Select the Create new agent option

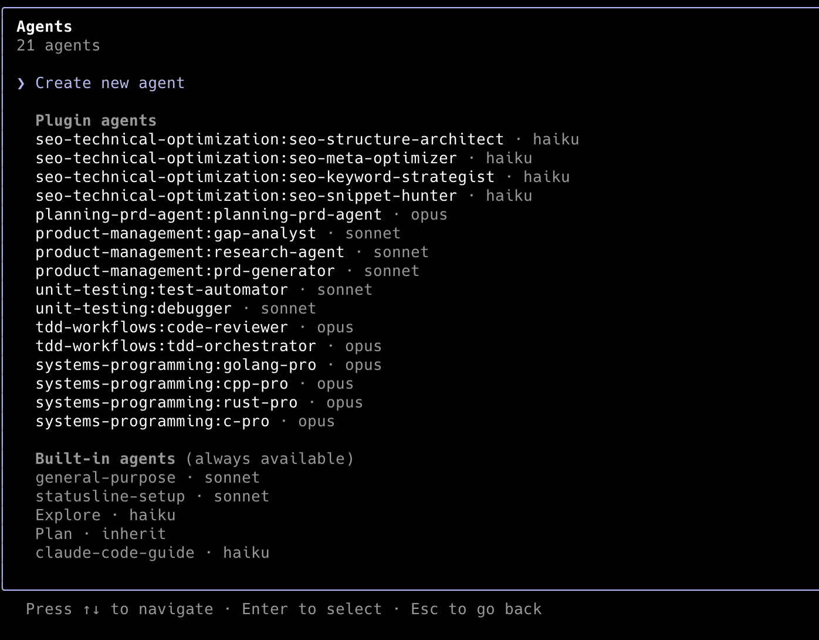[x=110, y=83]
